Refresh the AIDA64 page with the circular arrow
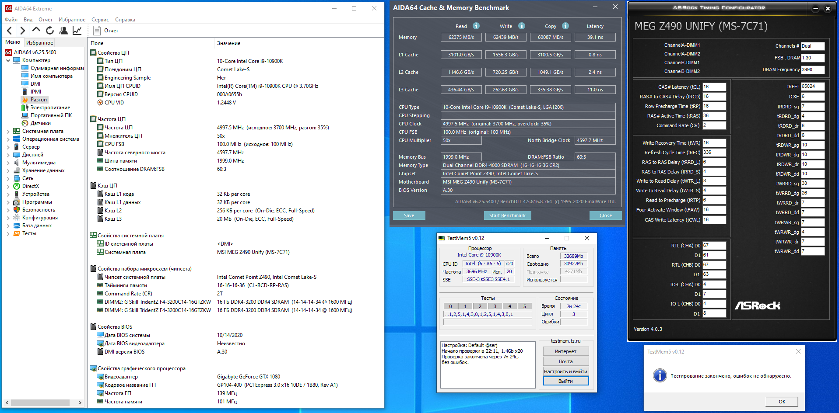The height and width of the screenshot is (413, 839). (x=50, y=31)
